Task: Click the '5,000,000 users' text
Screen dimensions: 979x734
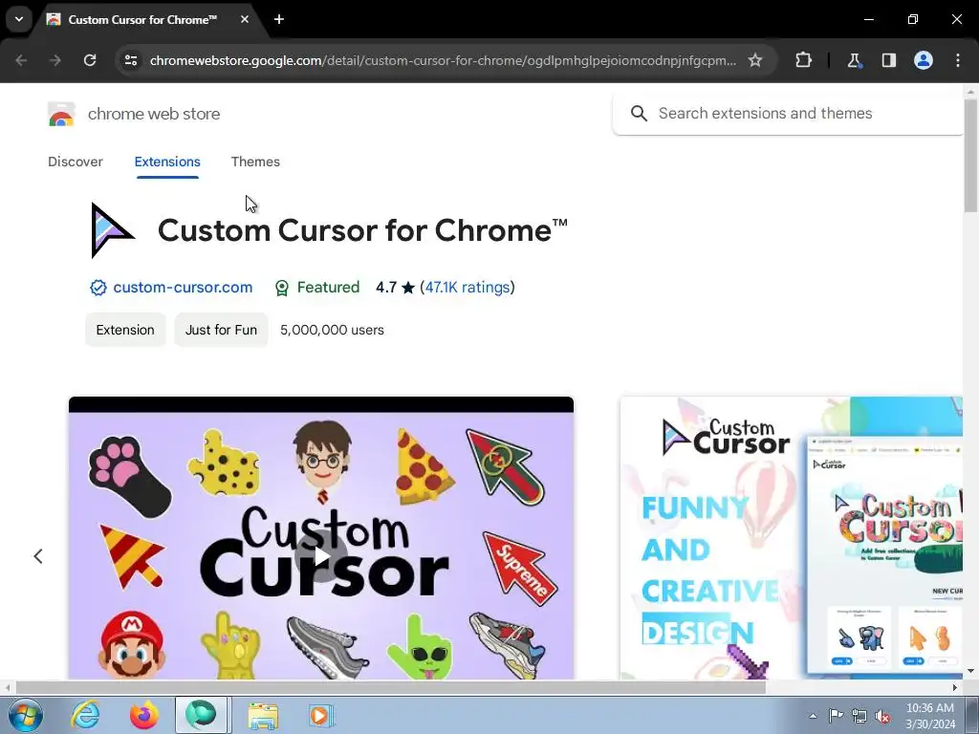Action: click(x=332, y=330)
